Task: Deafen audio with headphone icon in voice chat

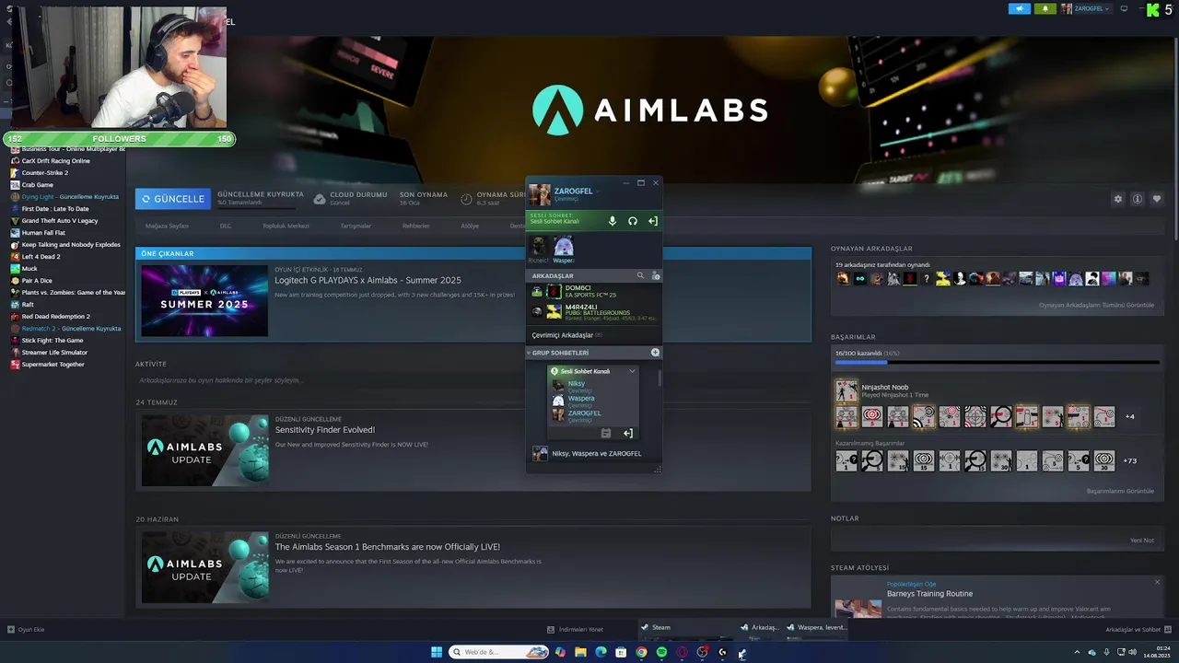Action: pos(633,221)
